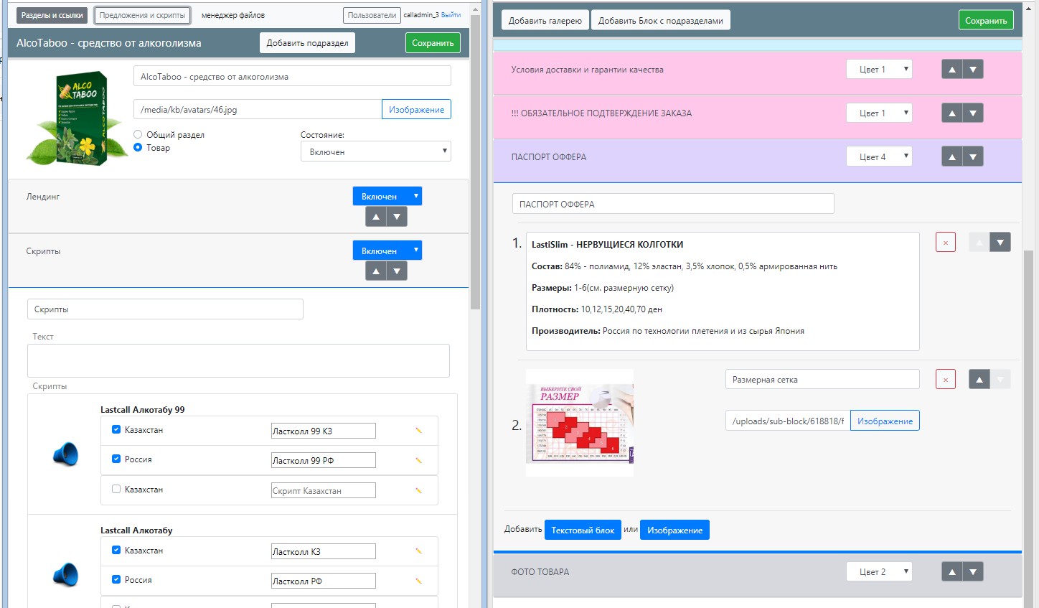
Task: Click the pencil edit icon beside Ласколл 99 КЗ
Action: (x=418, y=431)
